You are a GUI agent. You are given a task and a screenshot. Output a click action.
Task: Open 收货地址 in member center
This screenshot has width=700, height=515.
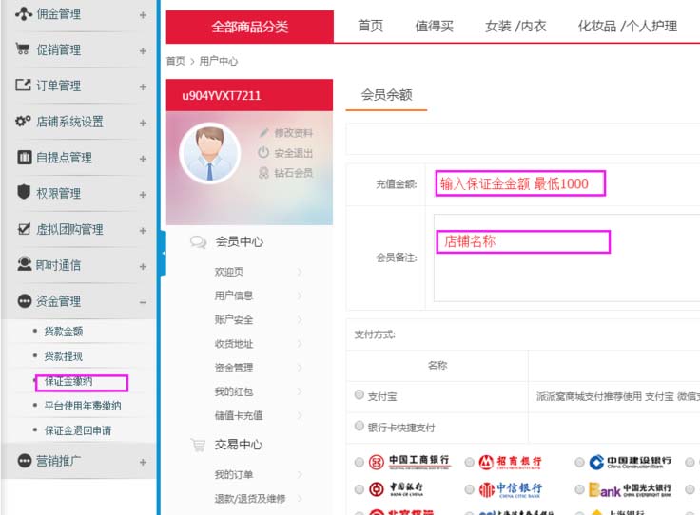(x=233, y=343)
